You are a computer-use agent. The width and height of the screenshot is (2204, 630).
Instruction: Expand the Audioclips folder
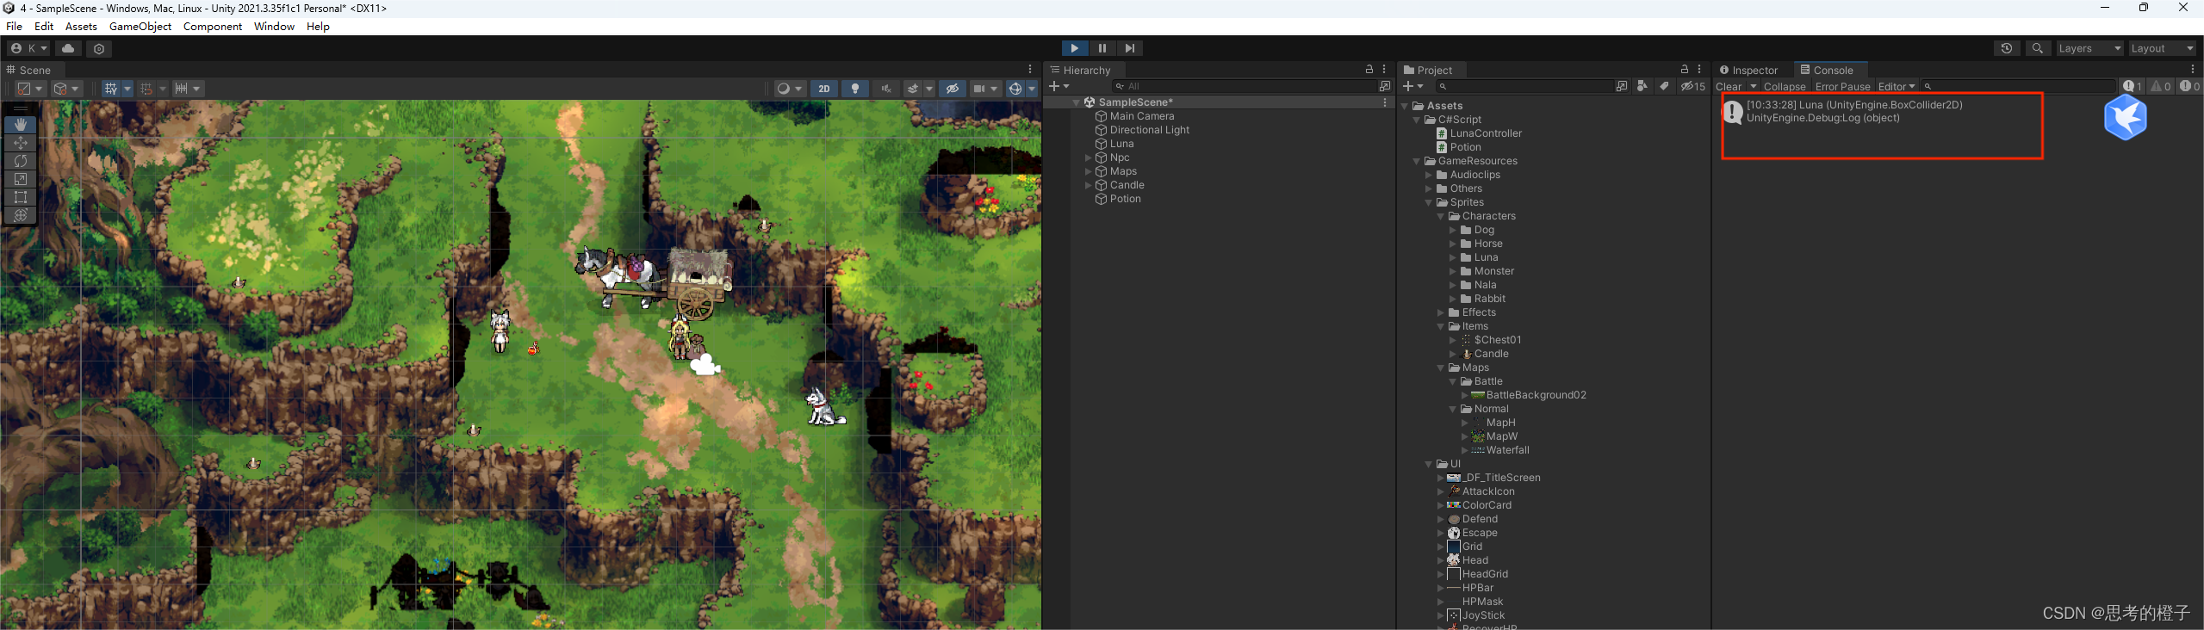[1429, 175]
